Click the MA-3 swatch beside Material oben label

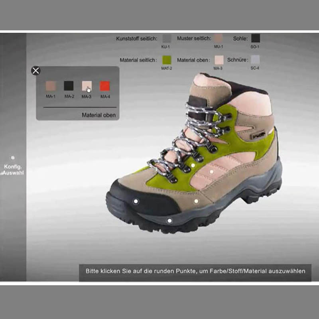219,60
